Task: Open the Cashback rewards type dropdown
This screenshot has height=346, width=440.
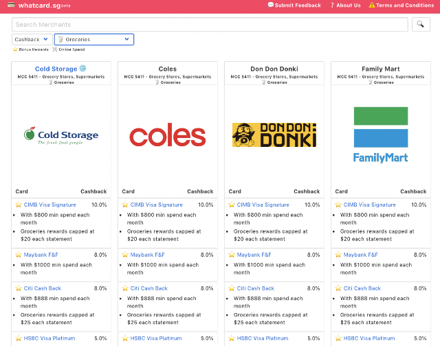Action: point(32,39)
